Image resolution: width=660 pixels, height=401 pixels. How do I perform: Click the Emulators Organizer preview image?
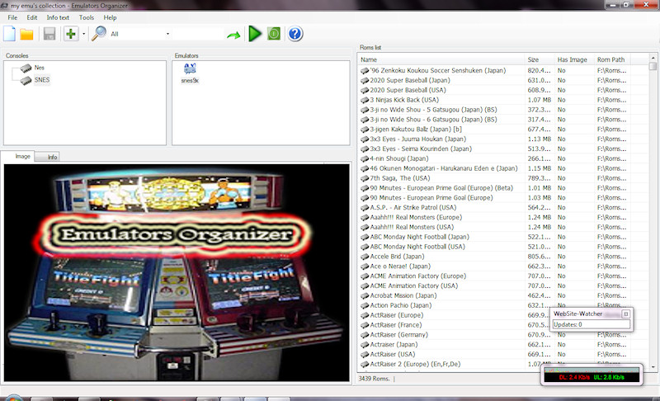pos(177,272)
